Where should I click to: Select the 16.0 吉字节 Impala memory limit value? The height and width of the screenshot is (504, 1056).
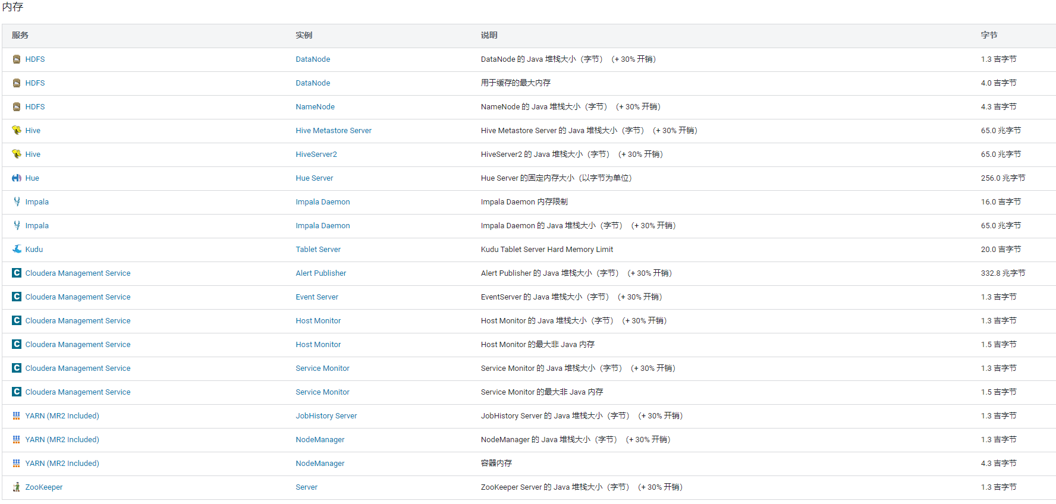1001,202
